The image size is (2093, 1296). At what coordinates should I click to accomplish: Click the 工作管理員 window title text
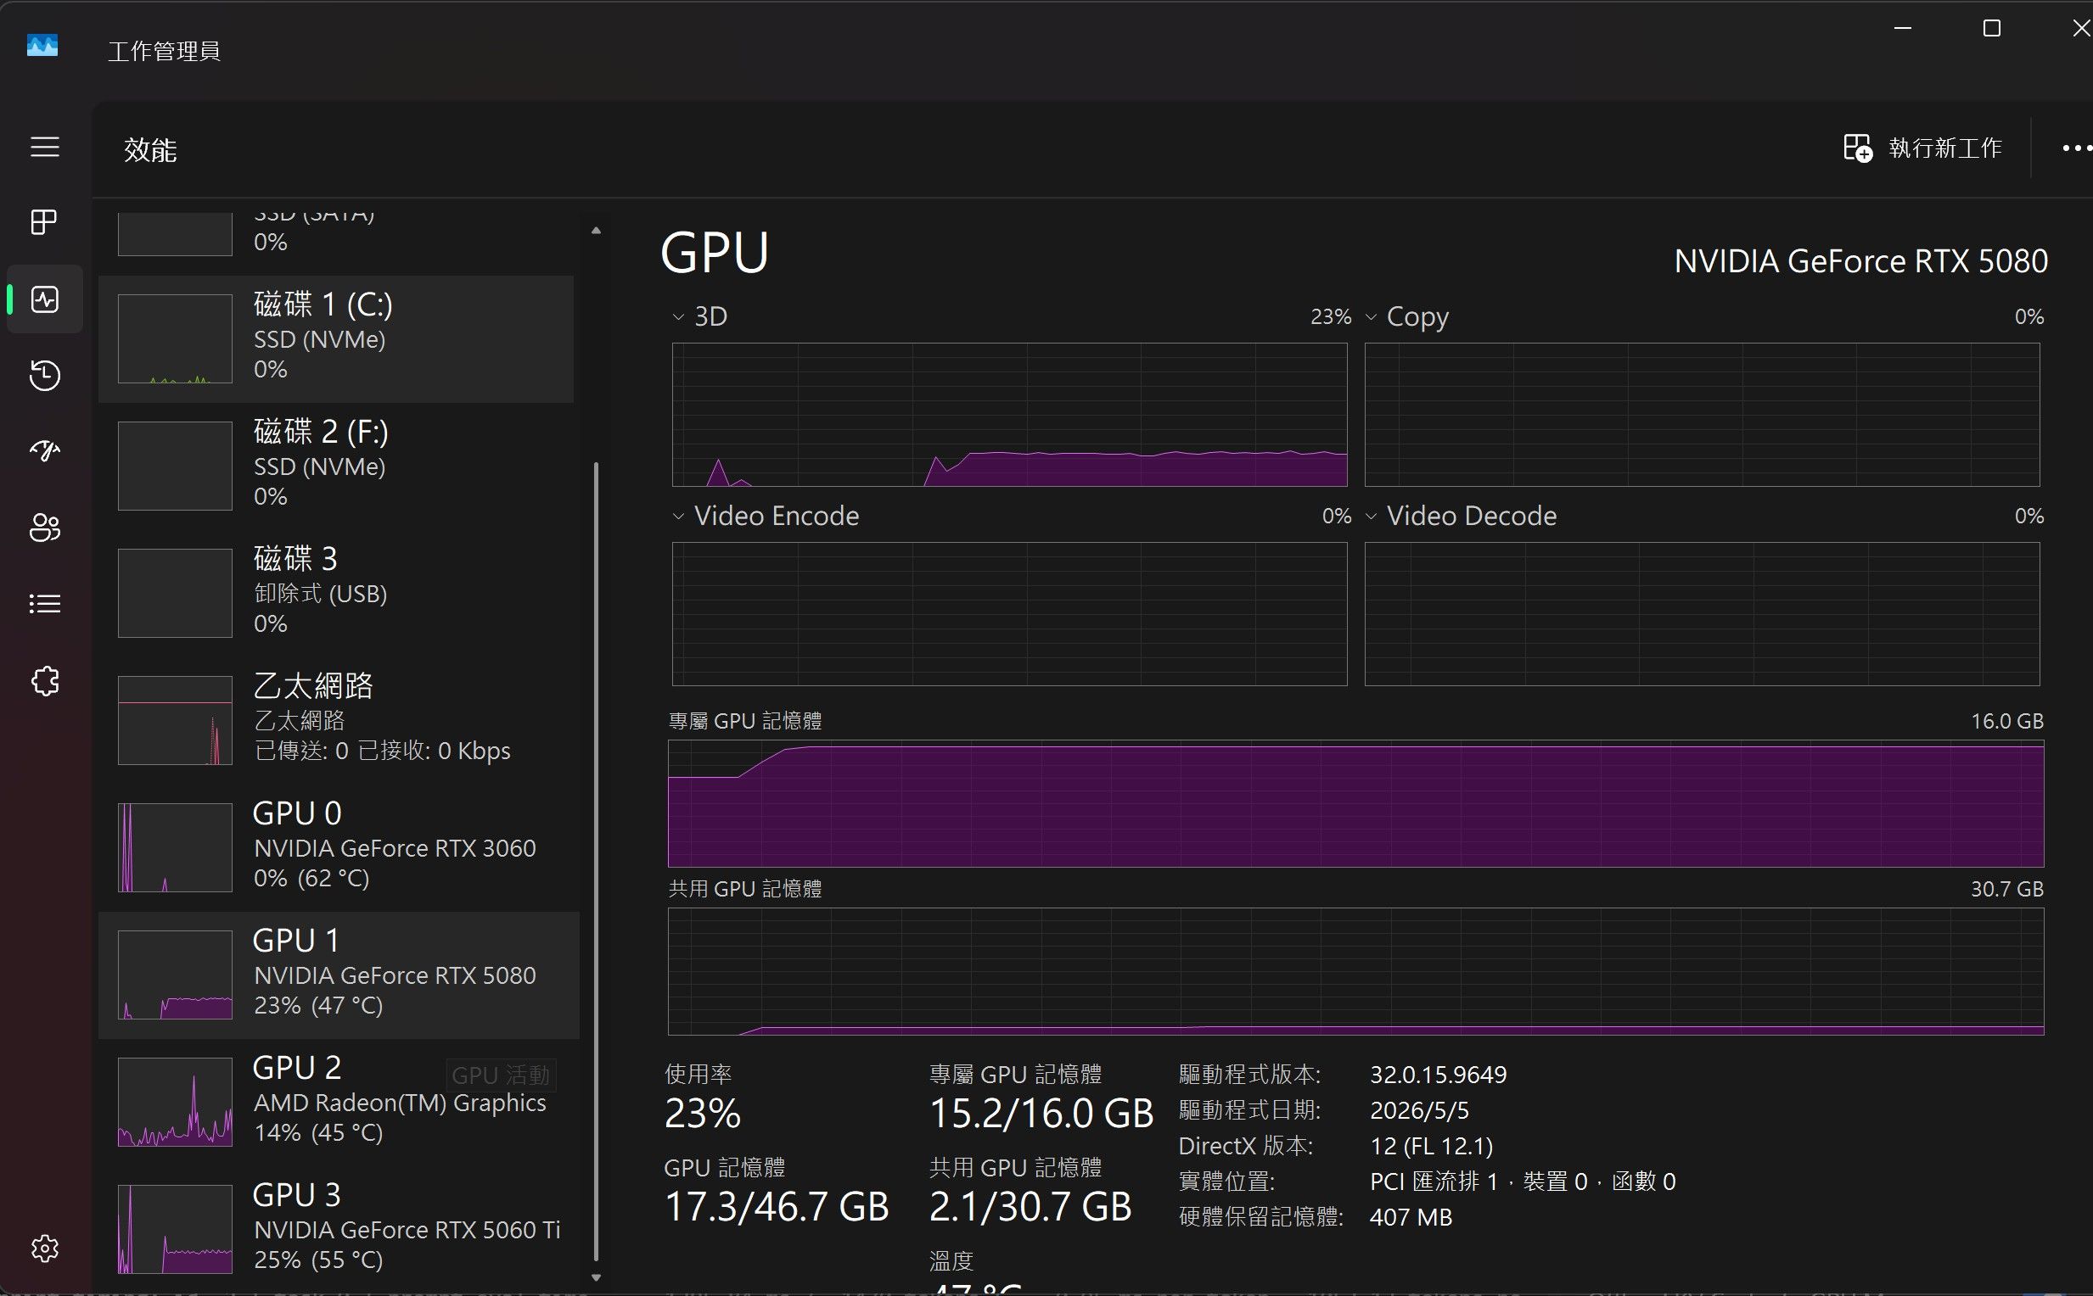164,51
